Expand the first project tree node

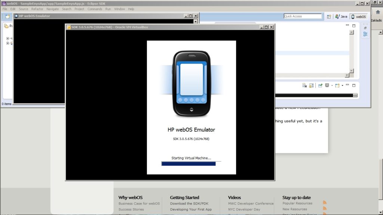click(7, 38)
